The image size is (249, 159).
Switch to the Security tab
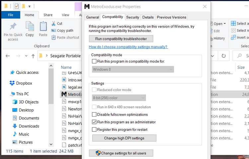click(132, 17)
